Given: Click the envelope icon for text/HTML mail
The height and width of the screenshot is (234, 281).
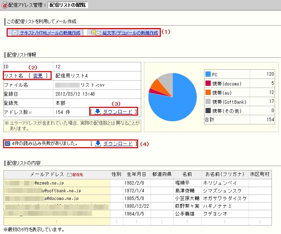Looking at the screenshot, I should (15, 33).
